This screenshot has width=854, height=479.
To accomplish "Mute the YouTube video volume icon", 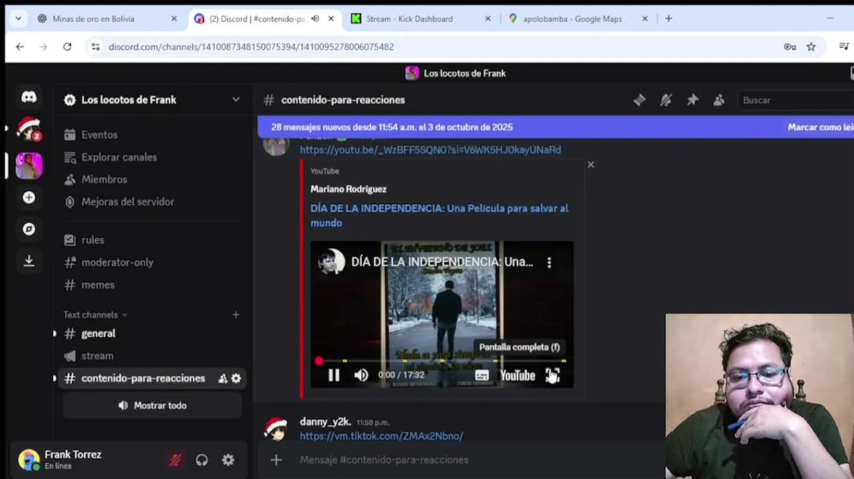I will [x=361, y=375].
